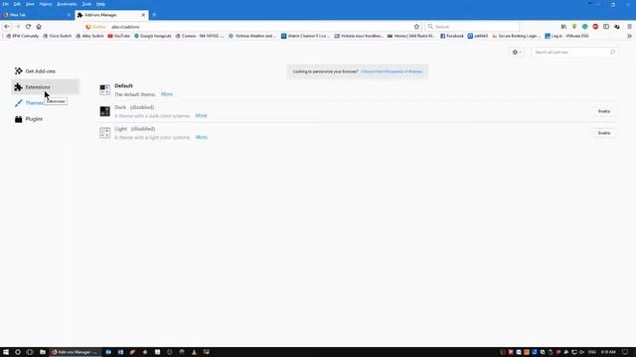Screen dimensions: 636x357
Task: Show More details for Default theme
Action: coord(167,94)
